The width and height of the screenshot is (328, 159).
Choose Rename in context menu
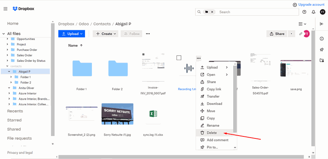(x=214, y=126)
